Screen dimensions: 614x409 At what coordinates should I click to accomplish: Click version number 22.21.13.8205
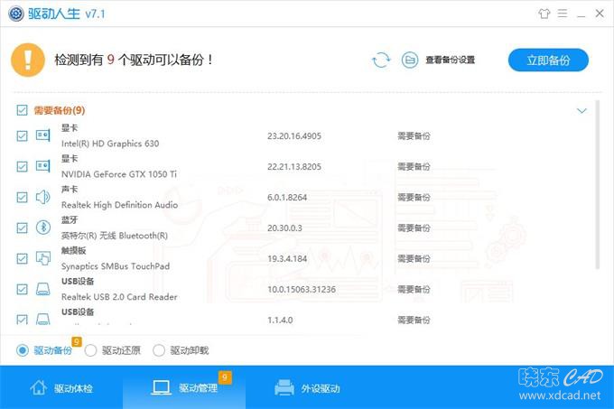pos(294,166)
